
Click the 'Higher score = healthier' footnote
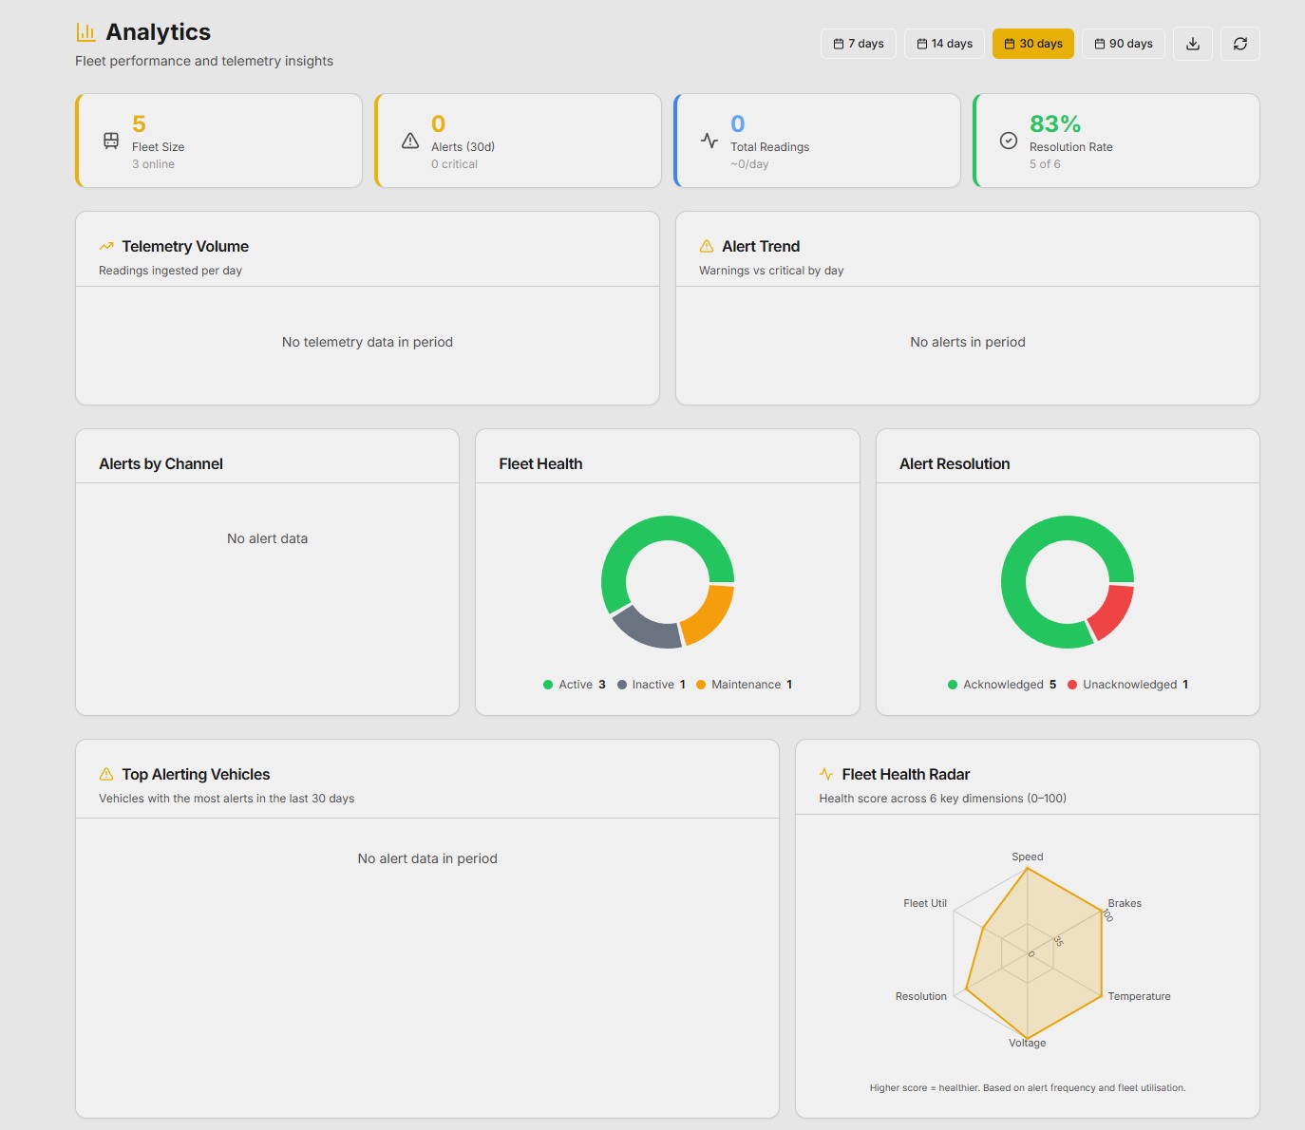pyautogui.click(x=1028, y=1088)
